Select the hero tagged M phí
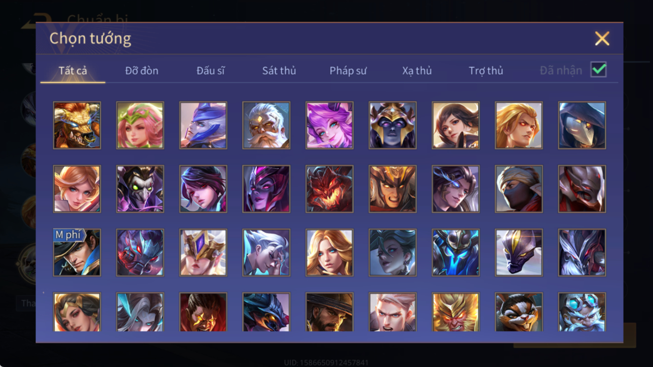 click(x=77, y=253)
